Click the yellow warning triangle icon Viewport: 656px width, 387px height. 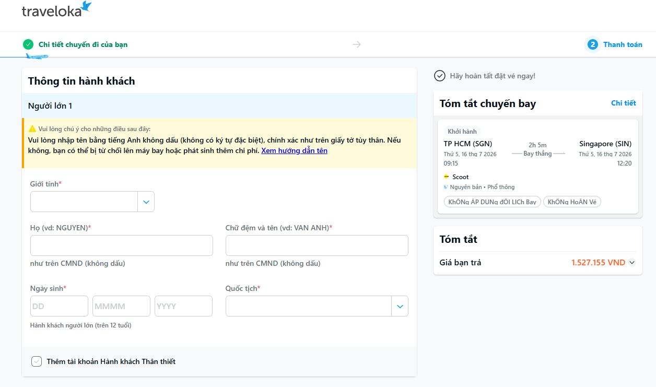tap(32, 128)
